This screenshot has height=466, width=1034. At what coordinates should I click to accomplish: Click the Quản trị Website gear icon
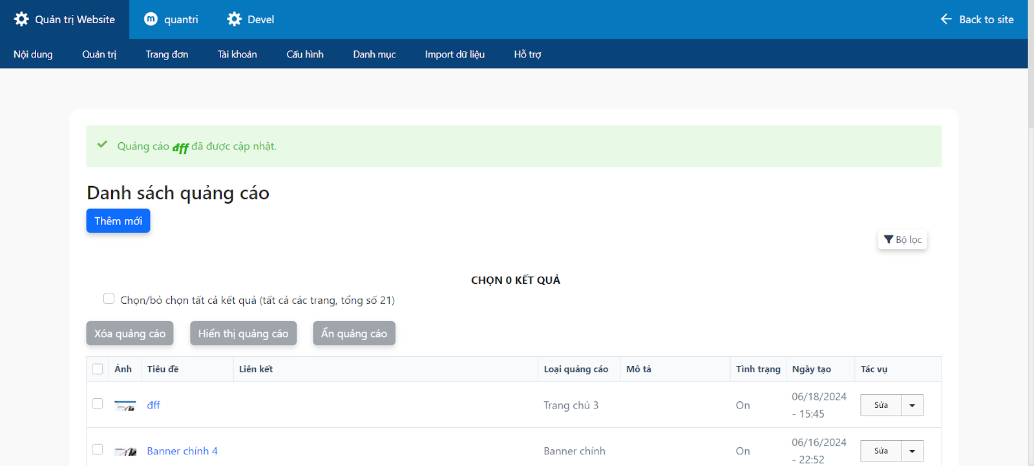(x=21, y=19)
